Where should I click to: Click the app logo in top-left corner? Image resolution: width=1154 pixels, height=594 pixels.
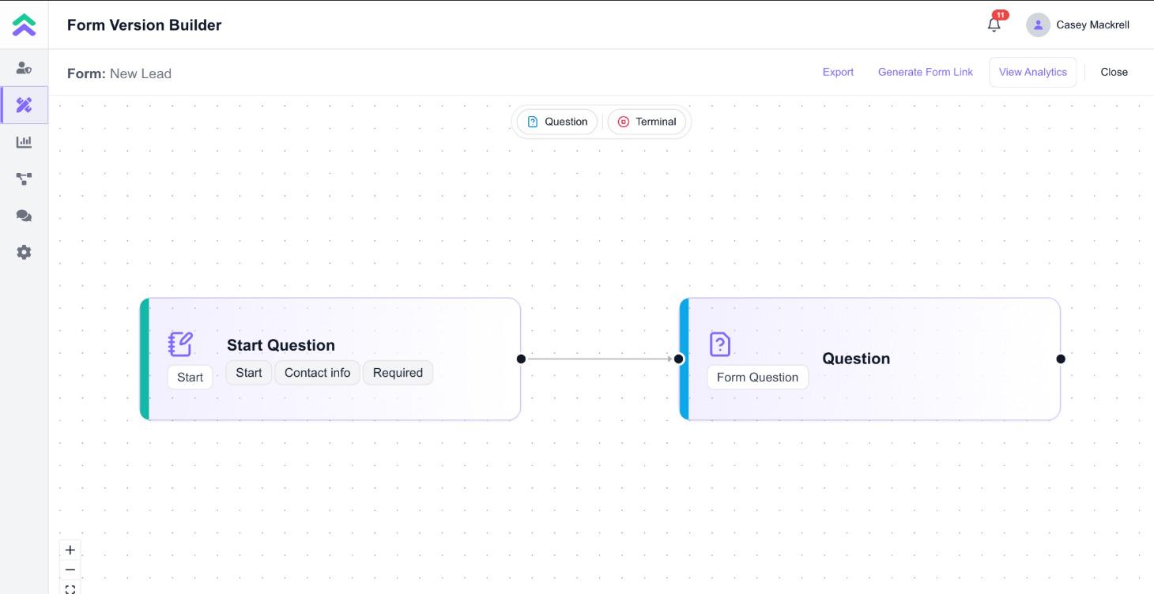pos(24,24)
